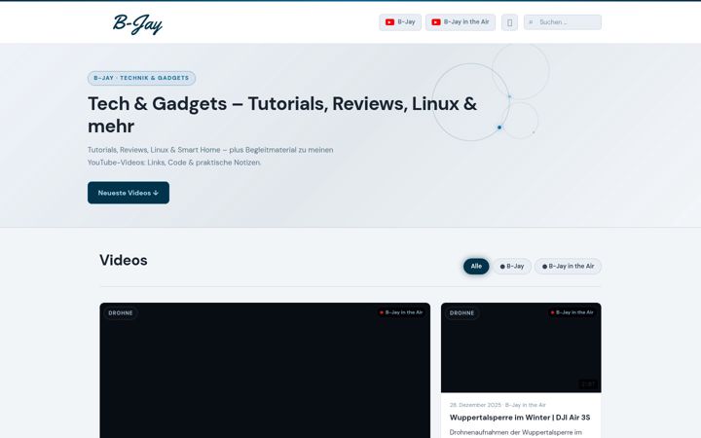Click the B-Jay in the Air badge on the Wuppertalsperre card
This screenshot has width=701, height=438.
pyautogui.click(x=572, y=312)
